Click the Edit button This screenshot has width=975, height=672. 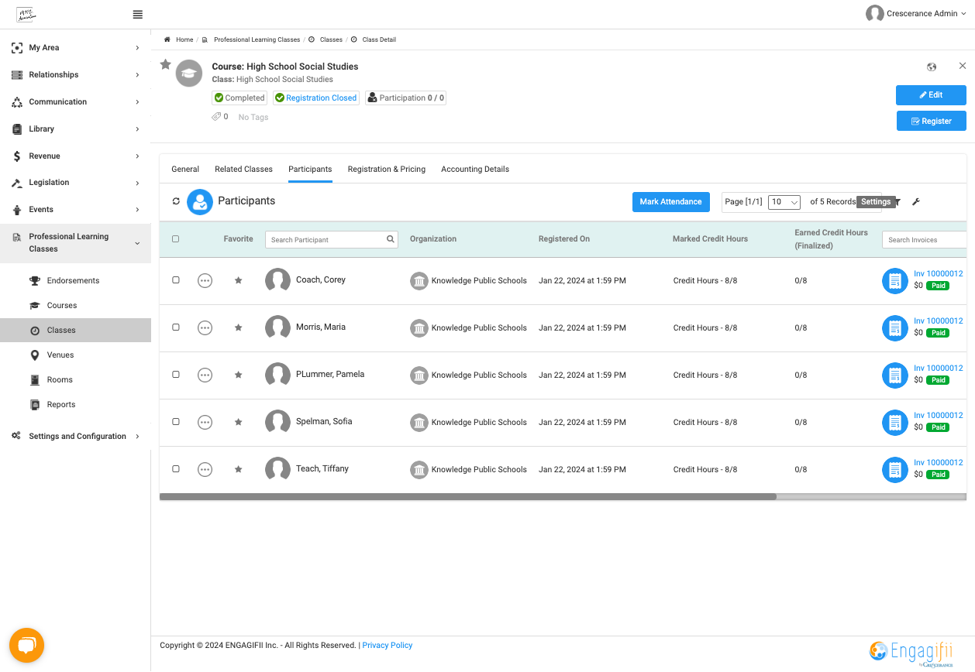coord(931,95)
